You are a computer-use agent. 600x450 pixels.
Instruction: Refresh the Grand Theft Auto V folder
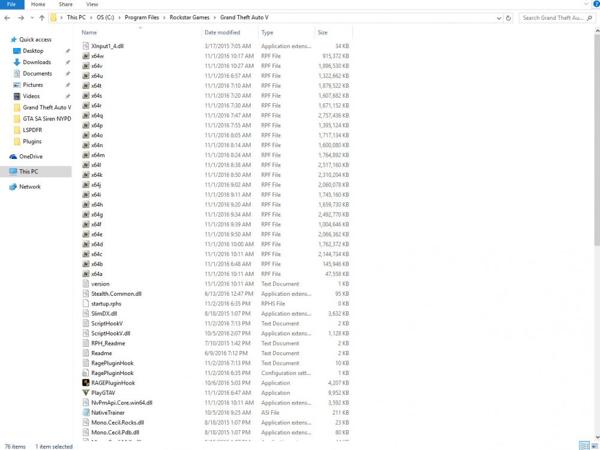(508, 17)
